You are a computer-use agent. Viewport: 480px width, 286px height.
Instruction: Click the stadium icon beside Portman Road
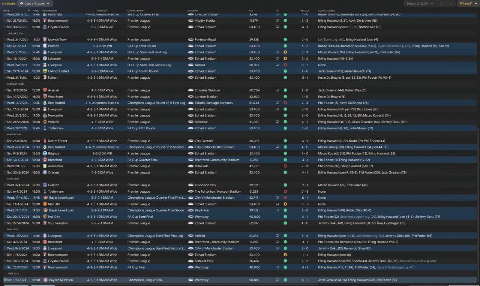pyautogui.click(x=191, y=40)
